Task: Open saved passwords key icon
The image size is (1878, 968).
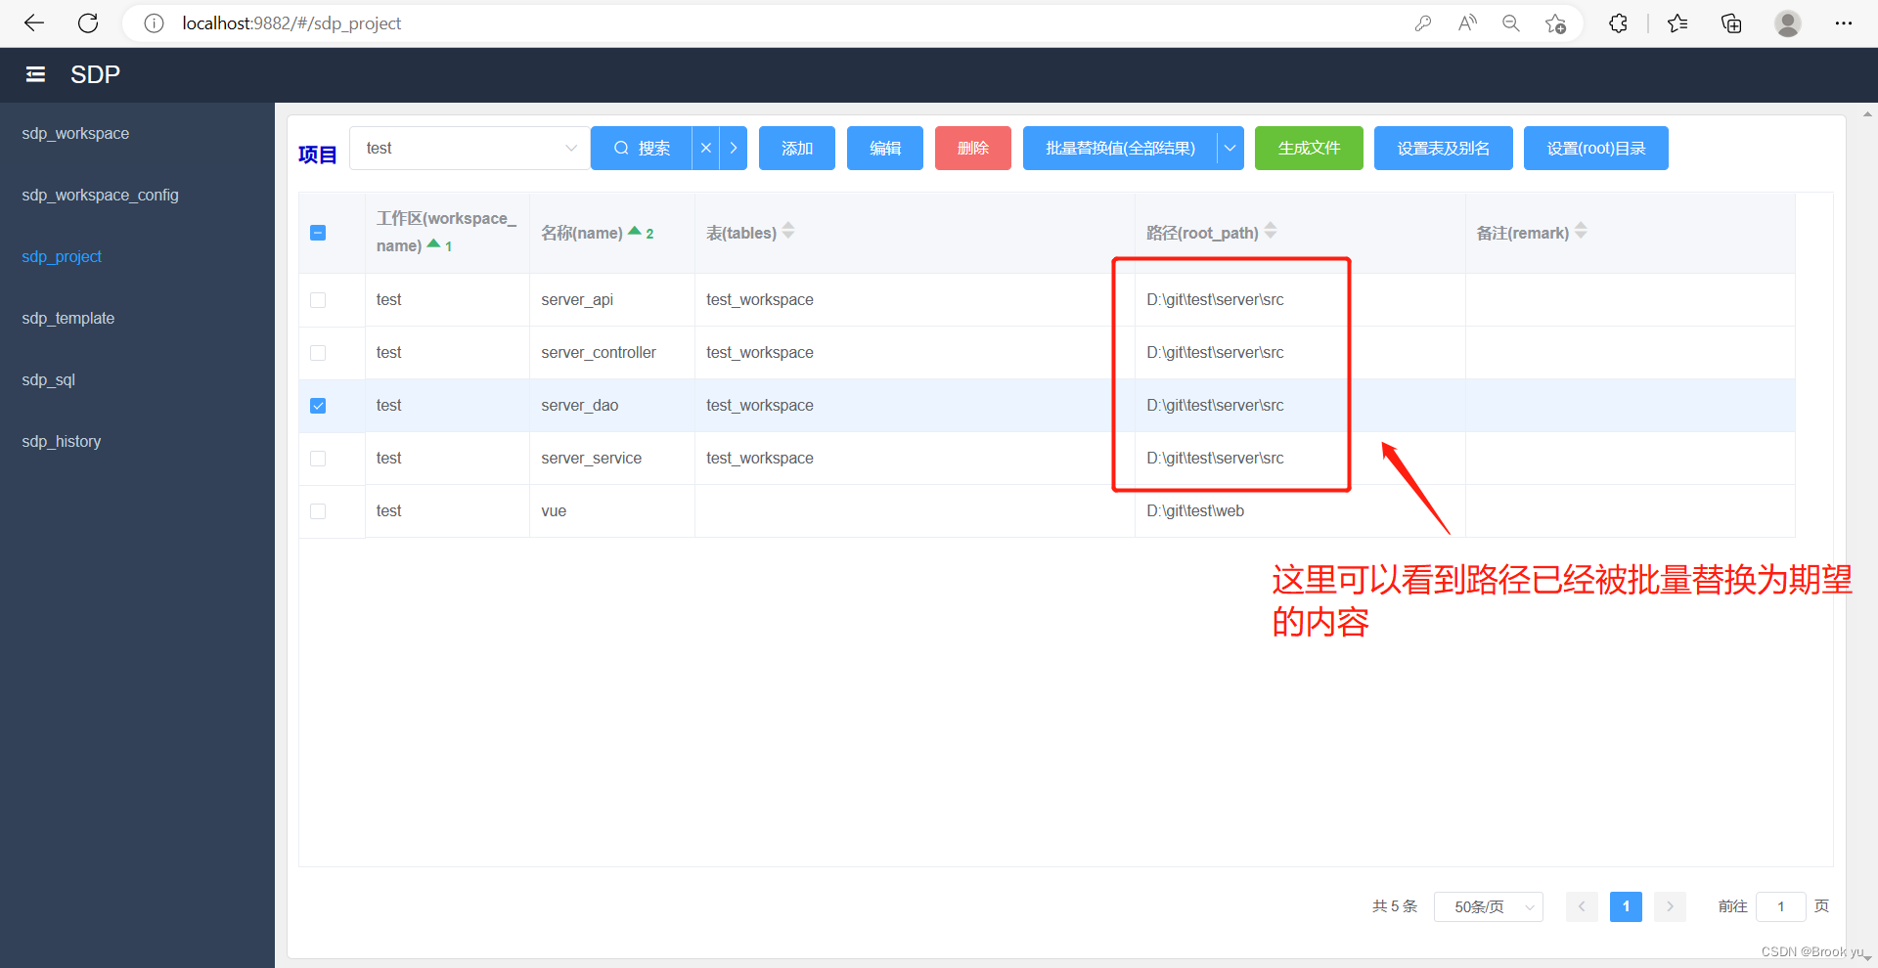Action: tap(1423, 23)
